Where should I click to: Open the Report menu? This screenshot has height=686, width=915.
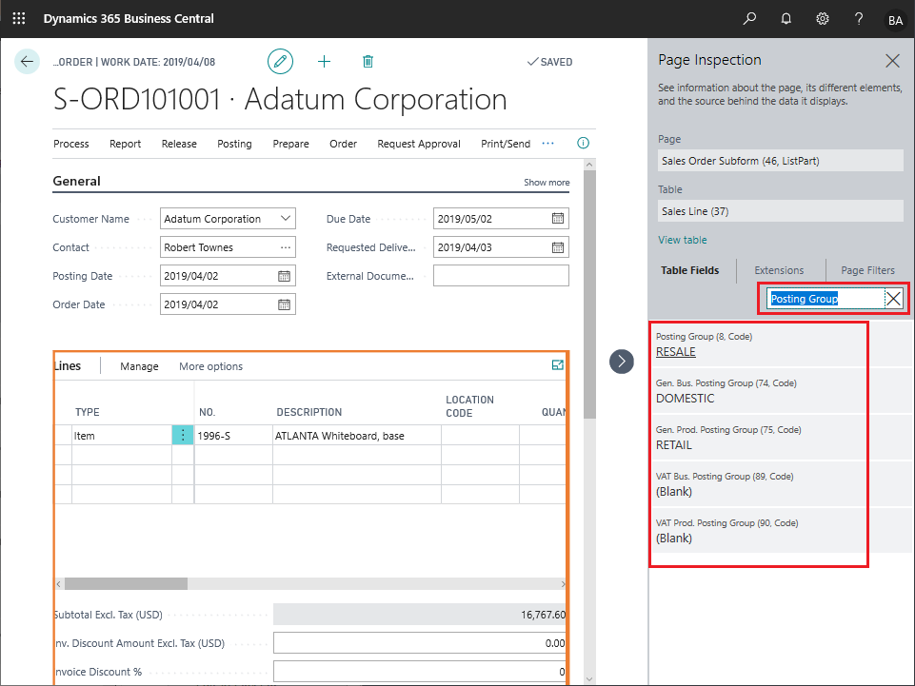tap(126, 144)
